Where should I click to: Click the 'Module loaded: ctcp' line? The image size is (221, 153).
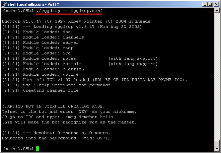37,48
